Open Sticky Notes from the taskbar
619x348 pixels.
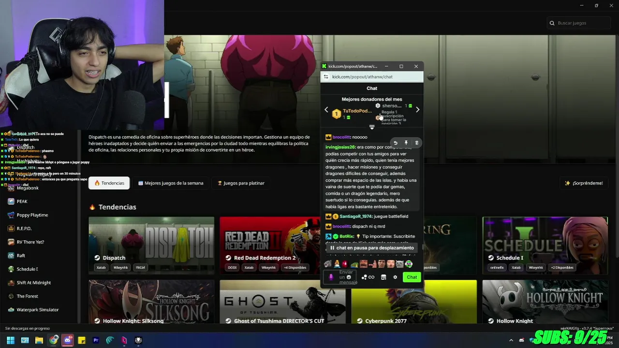tap(81, 340)
